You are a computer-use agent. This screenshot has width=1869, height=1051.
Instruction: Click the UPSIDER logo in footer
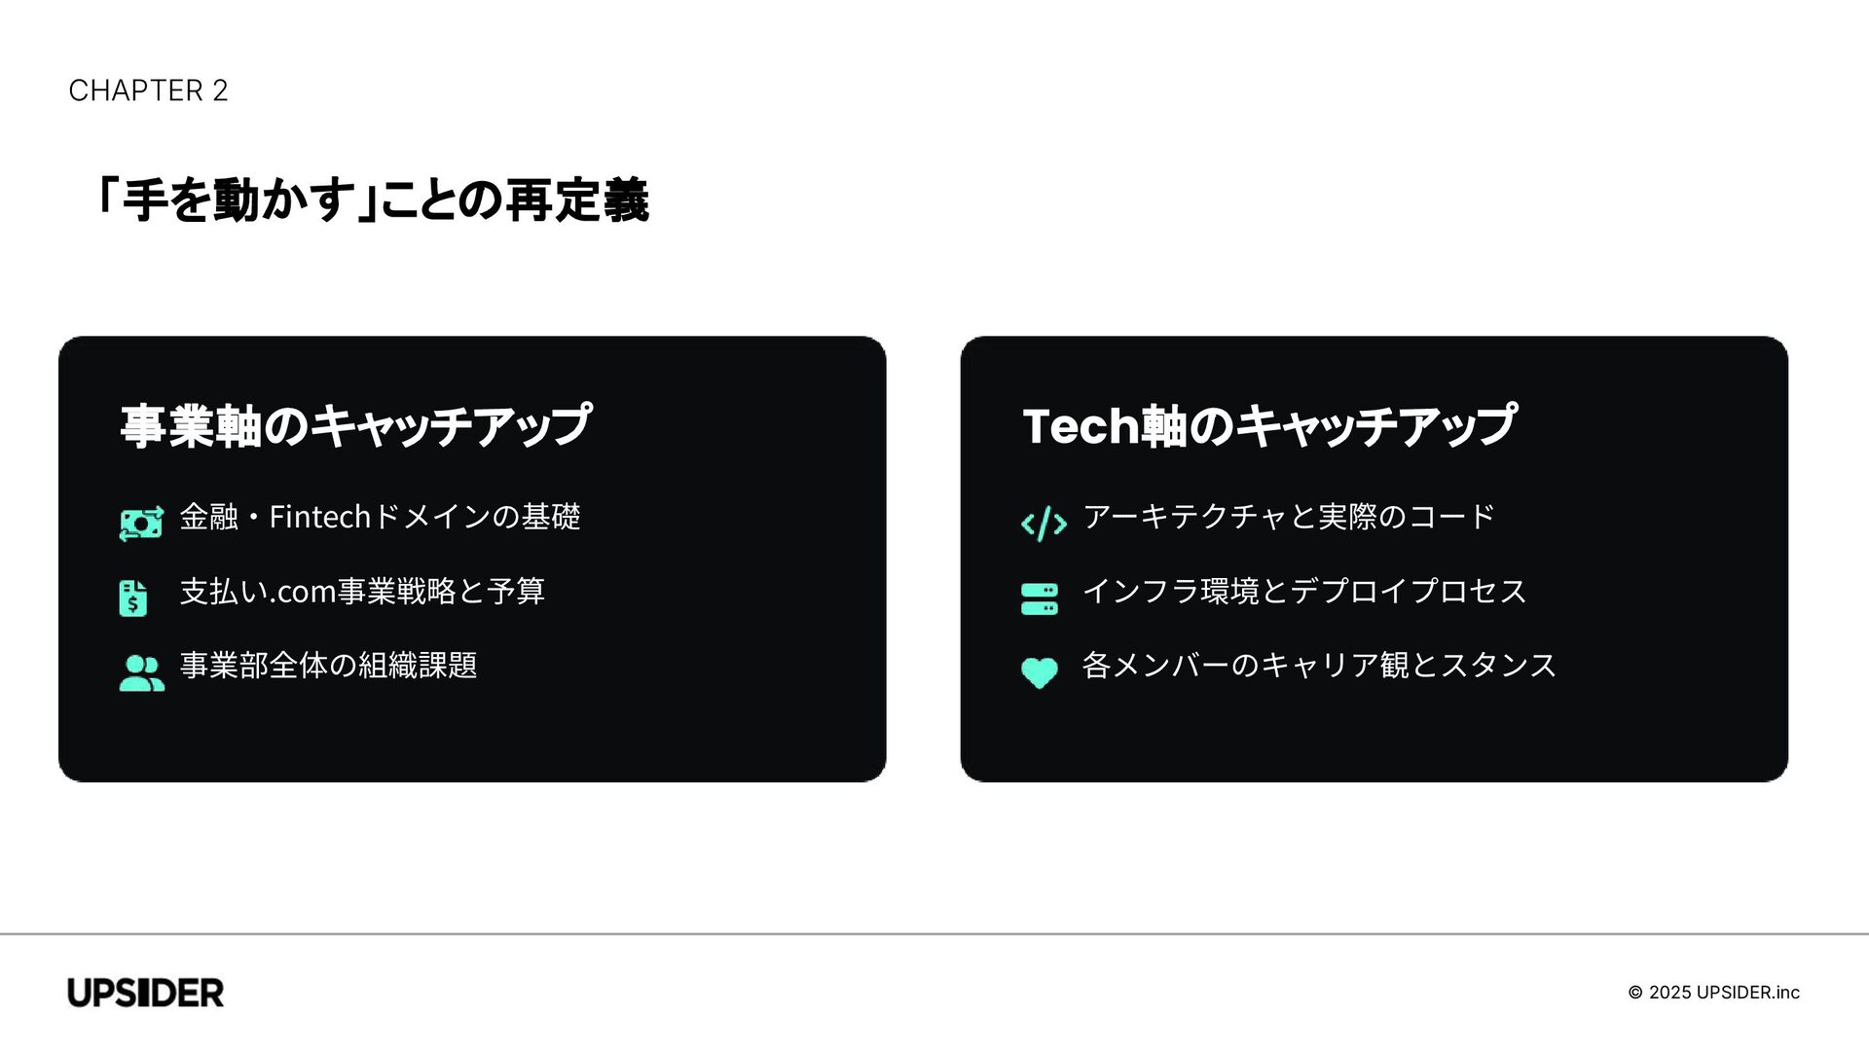pos(146,993)
